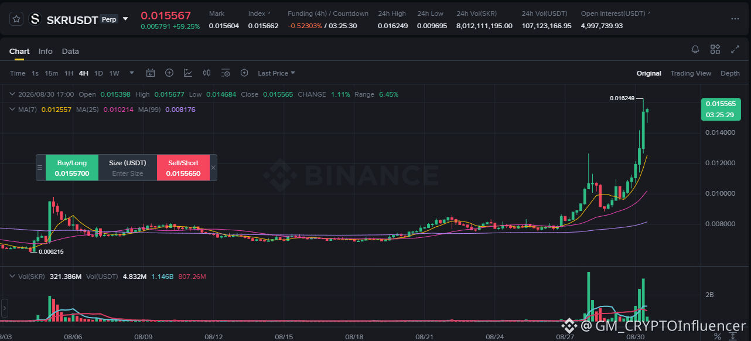751x341 pixels.
Task: Select the 1D interval
Action: 98,73
